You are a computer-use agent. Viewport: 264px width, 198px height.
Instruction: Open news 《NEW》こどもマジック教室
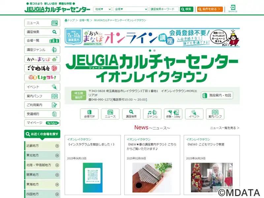coord(205,144)
